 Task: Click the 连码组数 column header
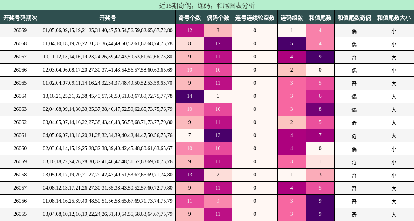(292, 16)
